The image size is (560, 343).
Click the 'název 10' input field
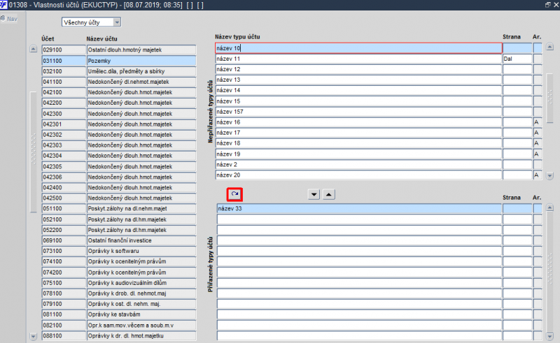coord(358,48)
